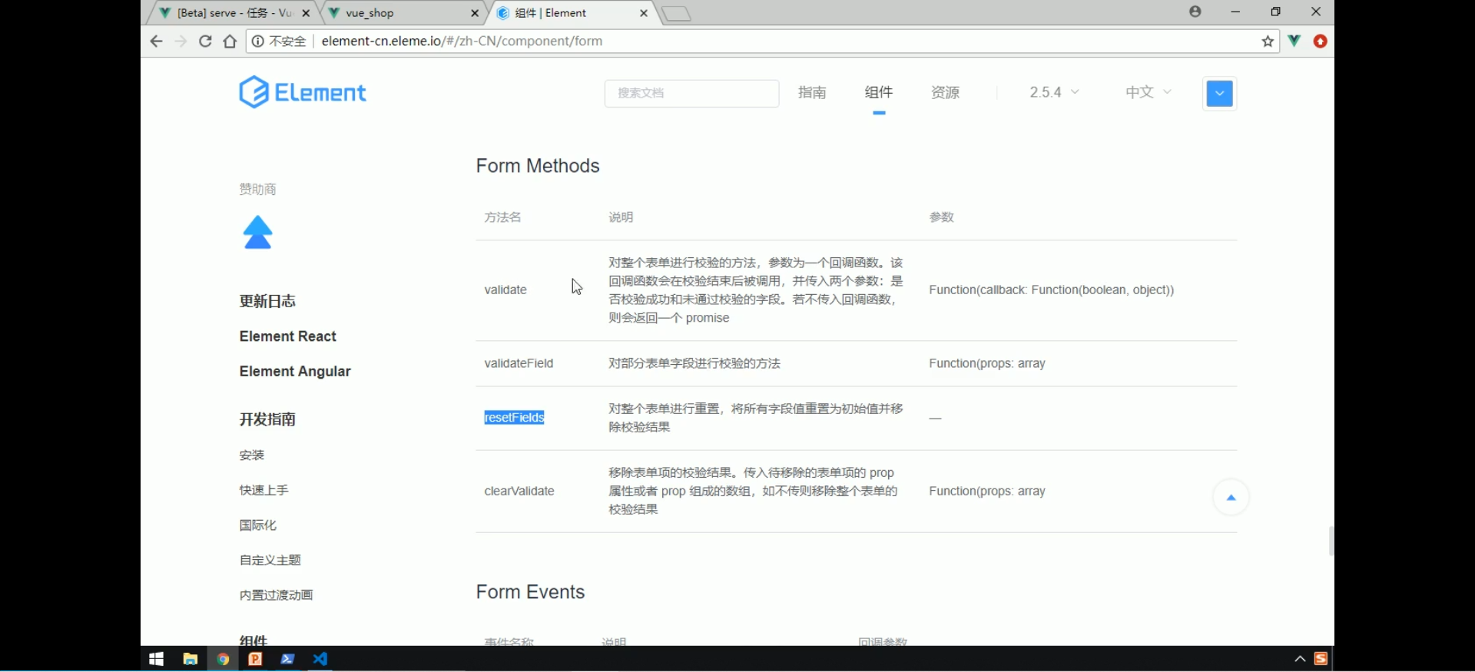Open PowerPoint from the taskbar

(x=255, y=659)
